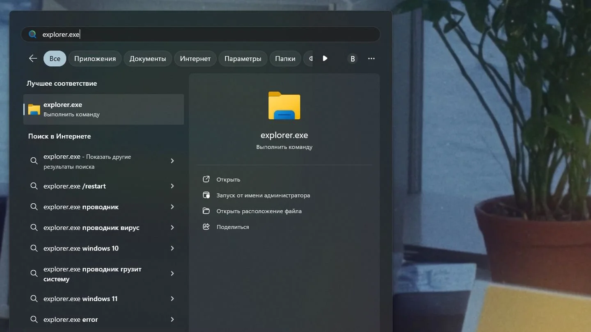This screenshot has width=591, height=332.
Task: Click the magnifier icon beside "explorer.exe error"
Action: [x=34, y=320]
